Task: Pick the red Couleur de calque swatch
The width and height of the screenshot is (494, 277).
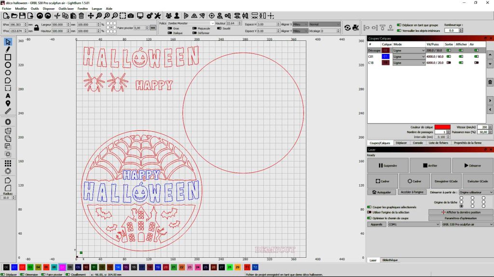Action: point(442,127)
